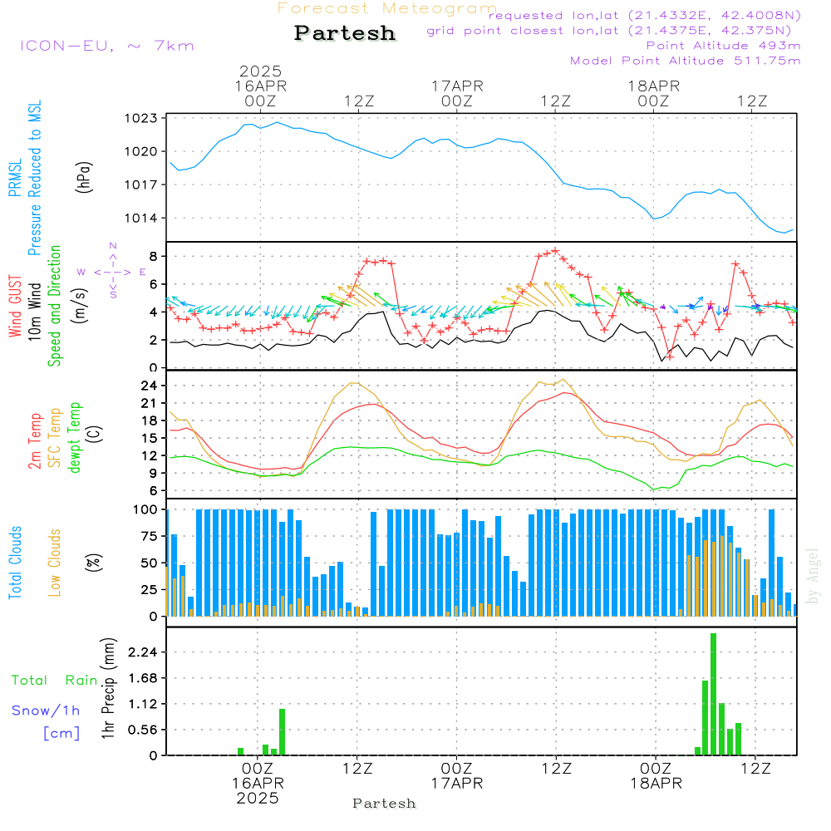Click the bold "Partesh" title under the heading
The image size is (831, 831).
pos(345,33)
